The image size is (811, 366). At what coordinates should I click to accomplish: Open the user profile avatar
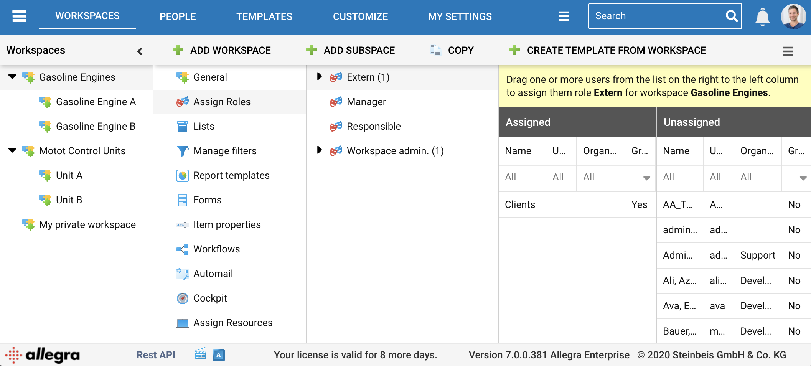click(793, 16)
